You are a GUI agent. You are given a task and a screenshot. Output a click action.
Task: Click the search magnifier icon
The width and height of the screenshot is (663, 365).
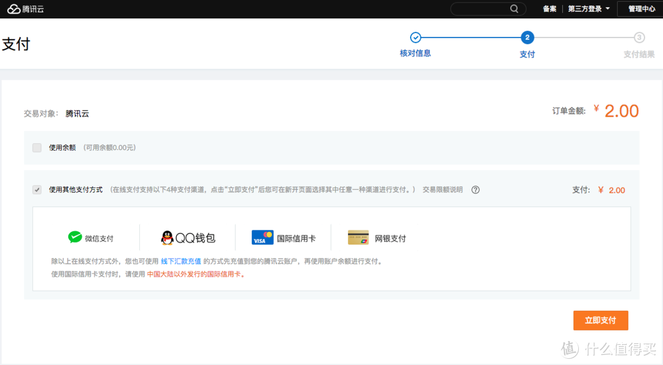(514, 9)
